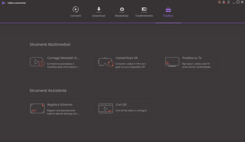Open Proietta su TV tool title
The image size is (245, 142).
(x=192, y=58)
